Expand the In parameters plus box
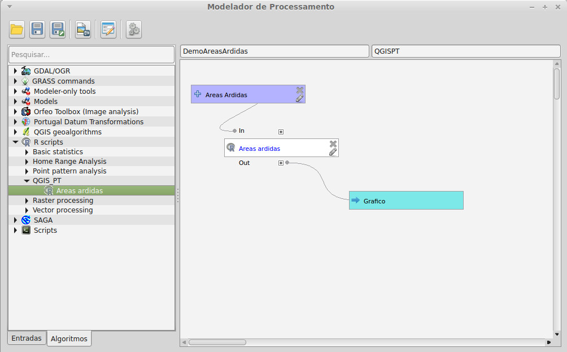The height and width of the screenshot is (352, 567). coord(281,132)
